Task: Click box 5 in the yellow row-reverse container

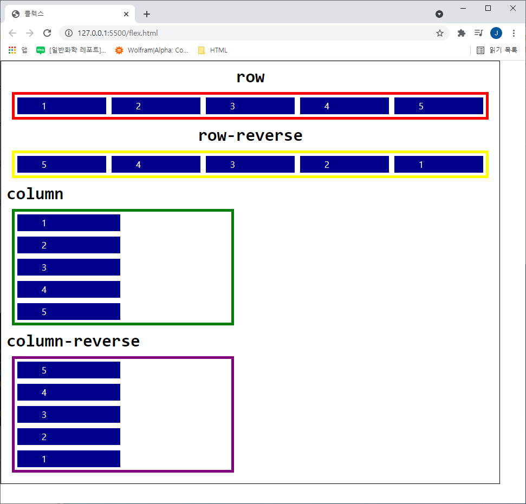Action: 62,165
